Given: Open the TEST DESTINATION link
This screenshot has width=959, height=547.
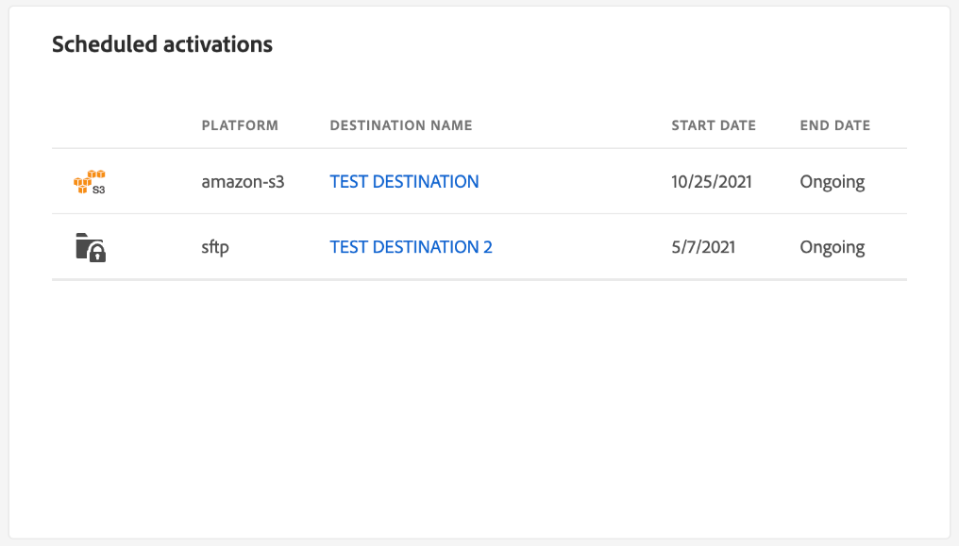Looking at the screenshot, I should point(404,182).
